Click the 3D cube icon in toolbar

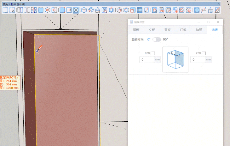click(84, 10)
